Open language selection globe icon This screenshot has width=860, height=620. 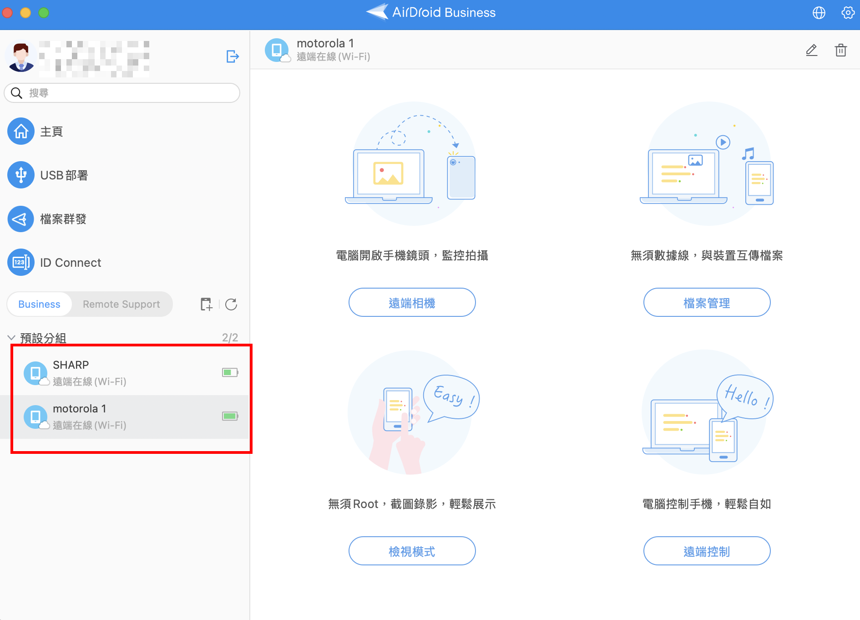coord(819,13)
